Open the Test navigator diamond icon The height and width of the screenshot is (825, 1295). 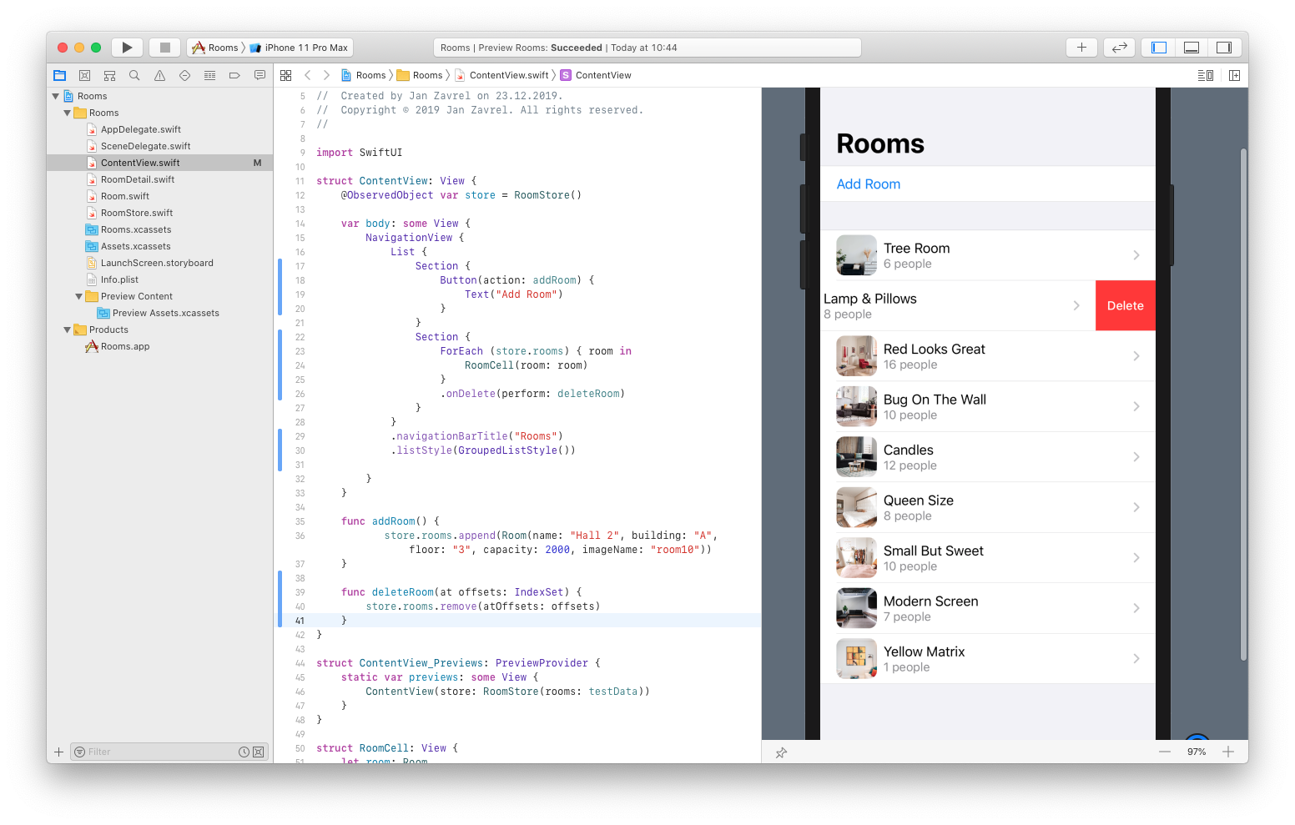pos(184,75)
